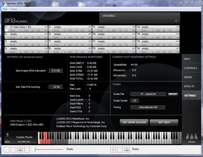Click slot 1 instrument arrows for Salvi Harp
This screenshot has height=157, width=203.
(46, 27)
